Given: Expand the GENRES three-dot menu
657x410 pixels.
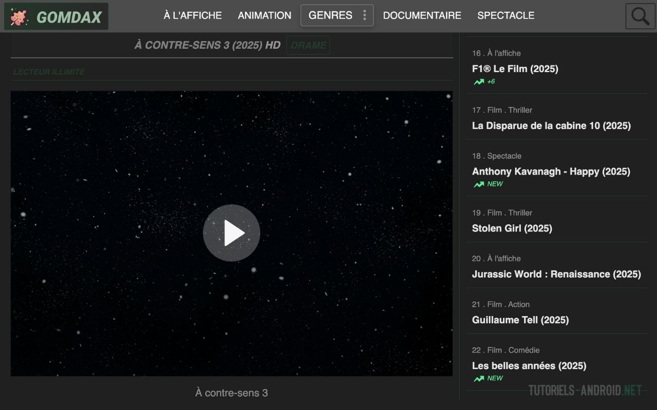Looking at the screenshot, I should point(364,15).
